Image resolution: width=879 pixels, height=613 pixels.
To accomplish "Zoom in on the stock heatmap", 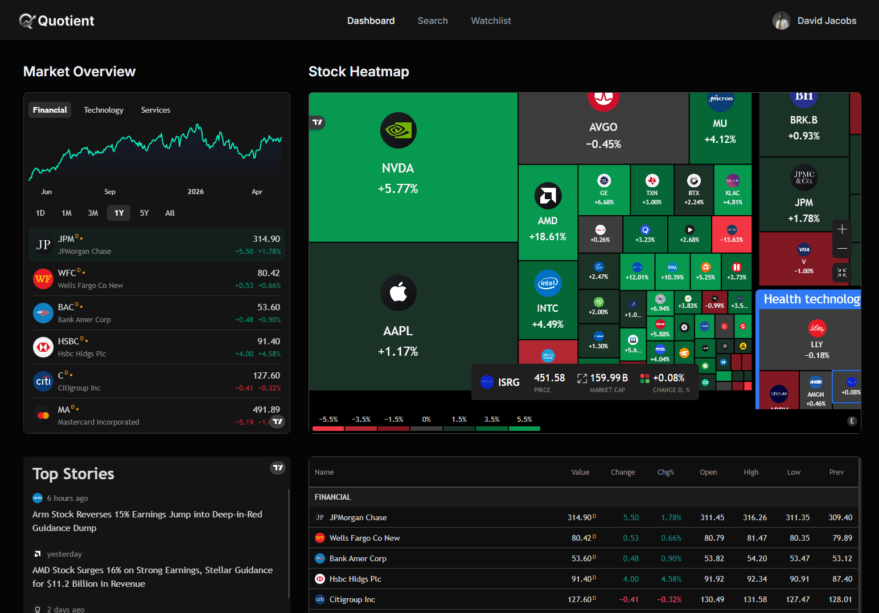I will pyautogui.click(x=842, y=229).
